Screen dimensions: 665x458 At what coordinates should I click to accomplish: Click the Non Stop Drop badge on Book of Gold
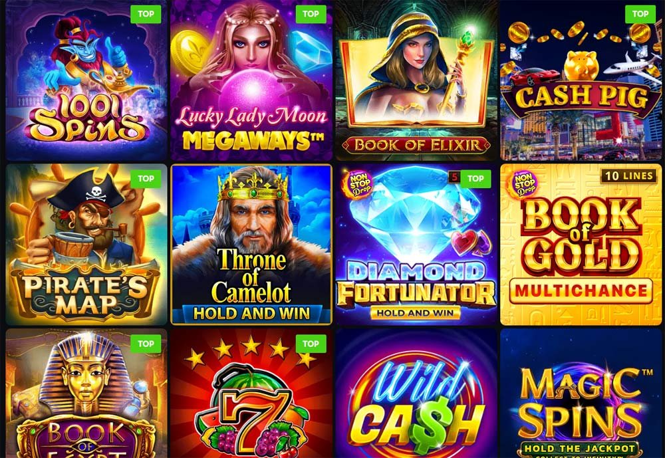525,185
